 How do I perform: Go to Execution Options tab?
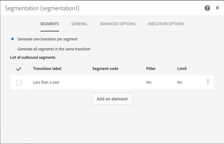[x=166, y=24]
